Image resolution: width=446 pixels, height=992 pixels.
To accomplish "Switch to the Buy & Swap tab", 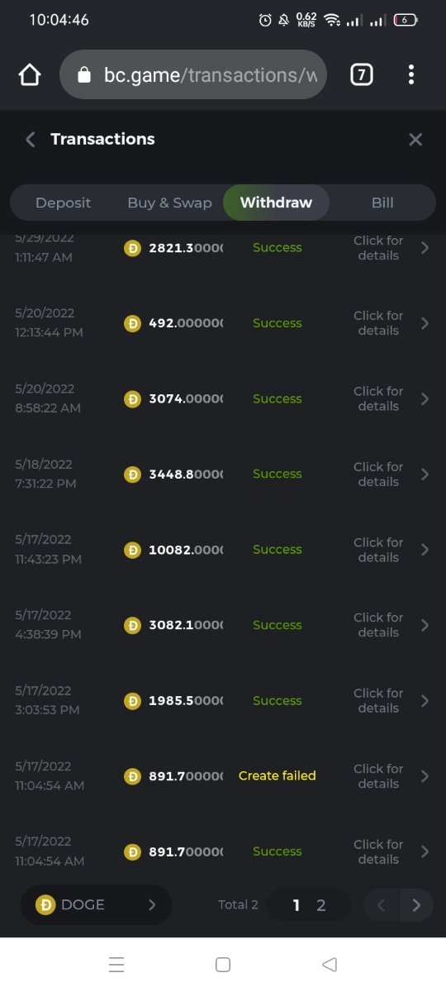I will pos(169,203).
